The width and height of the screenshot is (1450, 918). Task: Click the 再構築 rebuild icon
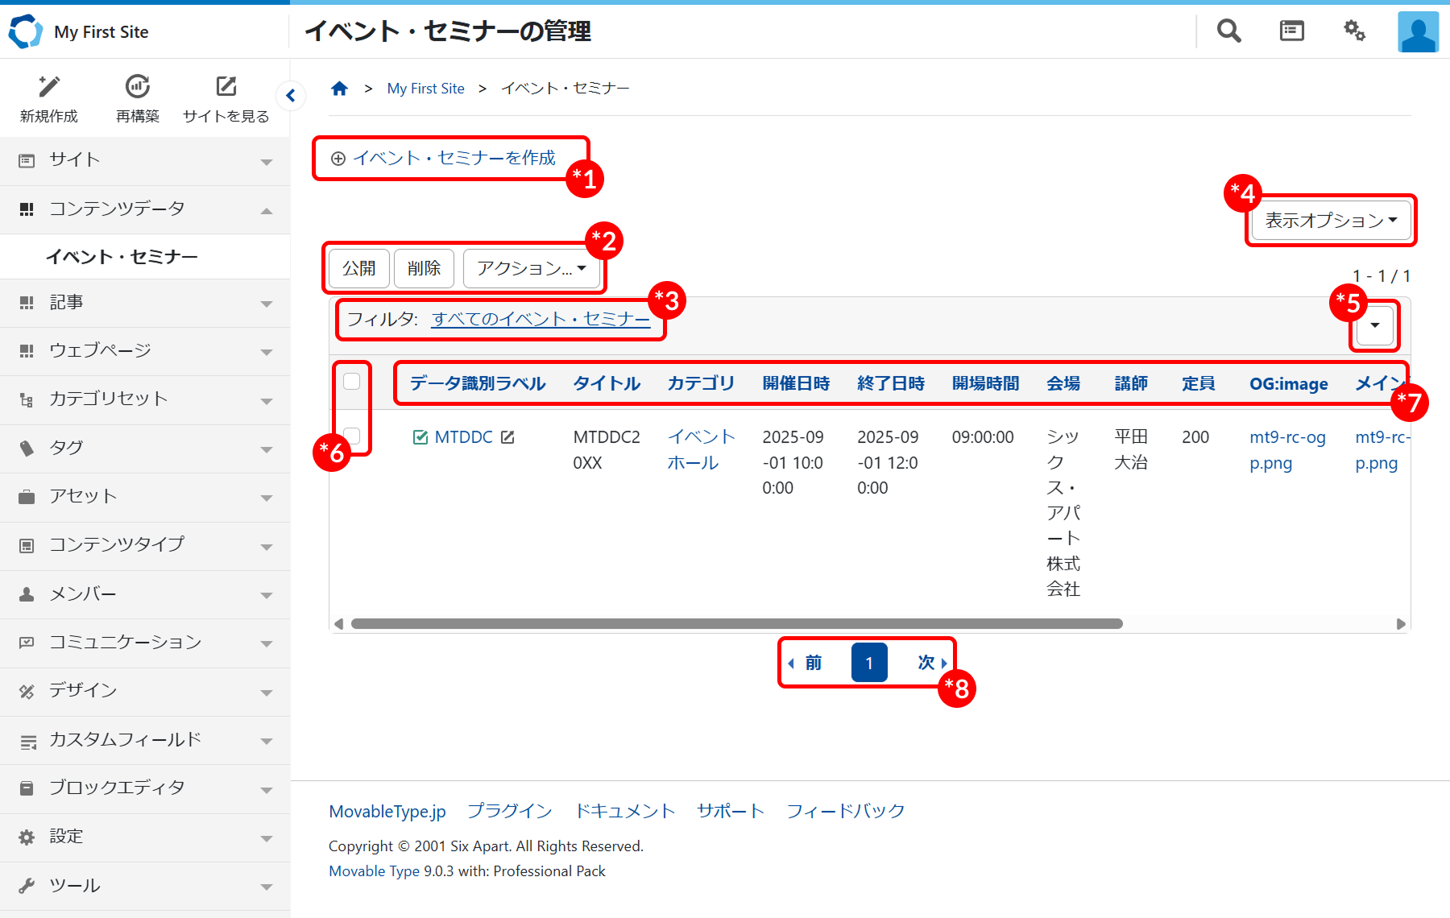coord(138,87)
